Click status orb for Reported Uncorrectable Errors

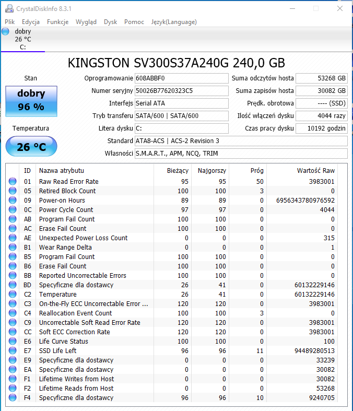(x=13, y=276)
